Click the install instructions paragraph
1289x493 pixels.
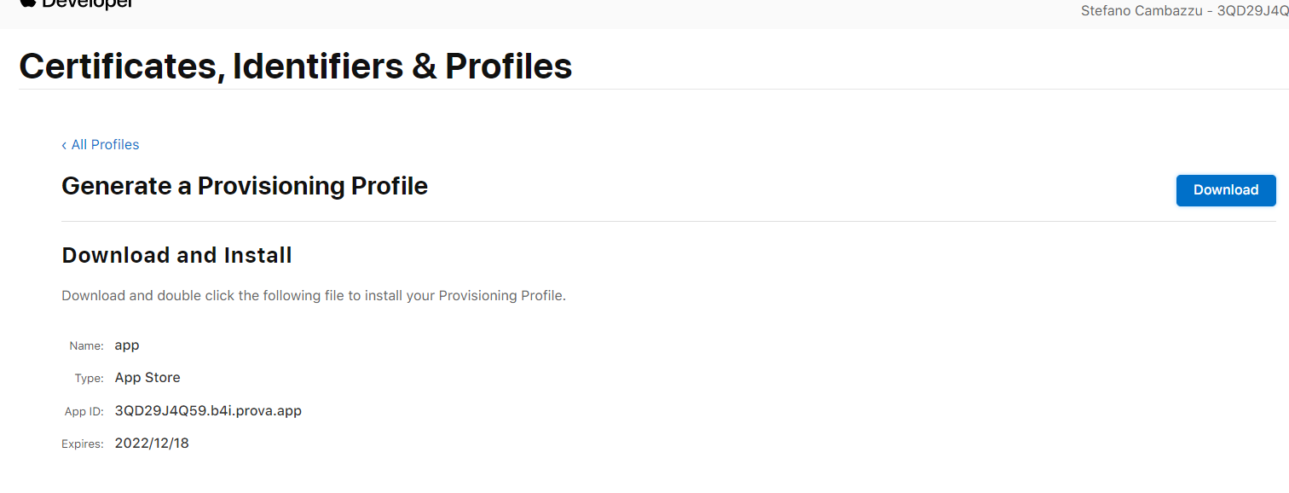[x=314, y=296]
